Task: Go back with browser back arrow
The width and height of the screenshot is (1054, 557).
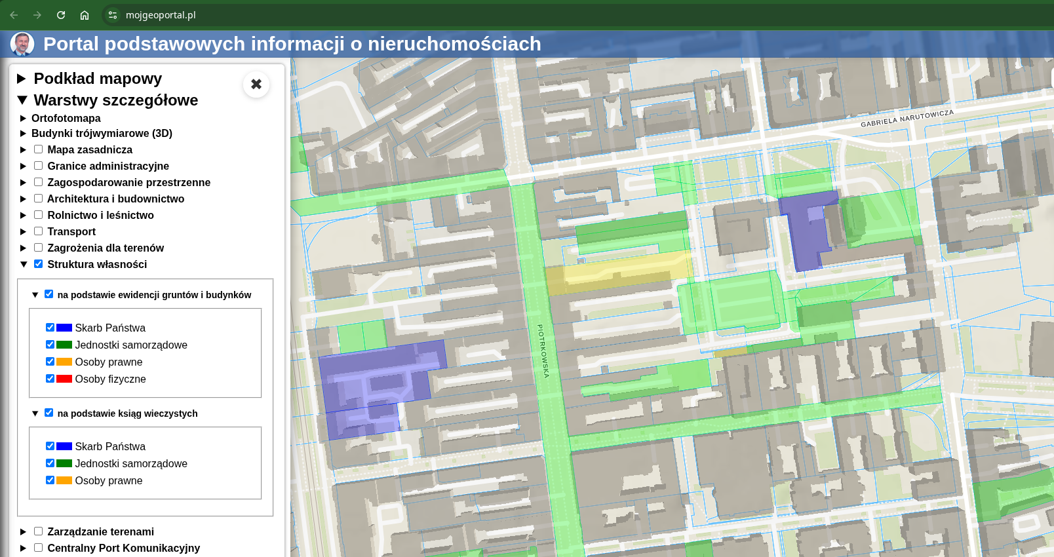Action: (14, 15)
